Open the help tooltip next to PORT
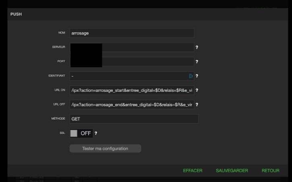The height and width of the screenshot is (182, 292). (197, 62)
